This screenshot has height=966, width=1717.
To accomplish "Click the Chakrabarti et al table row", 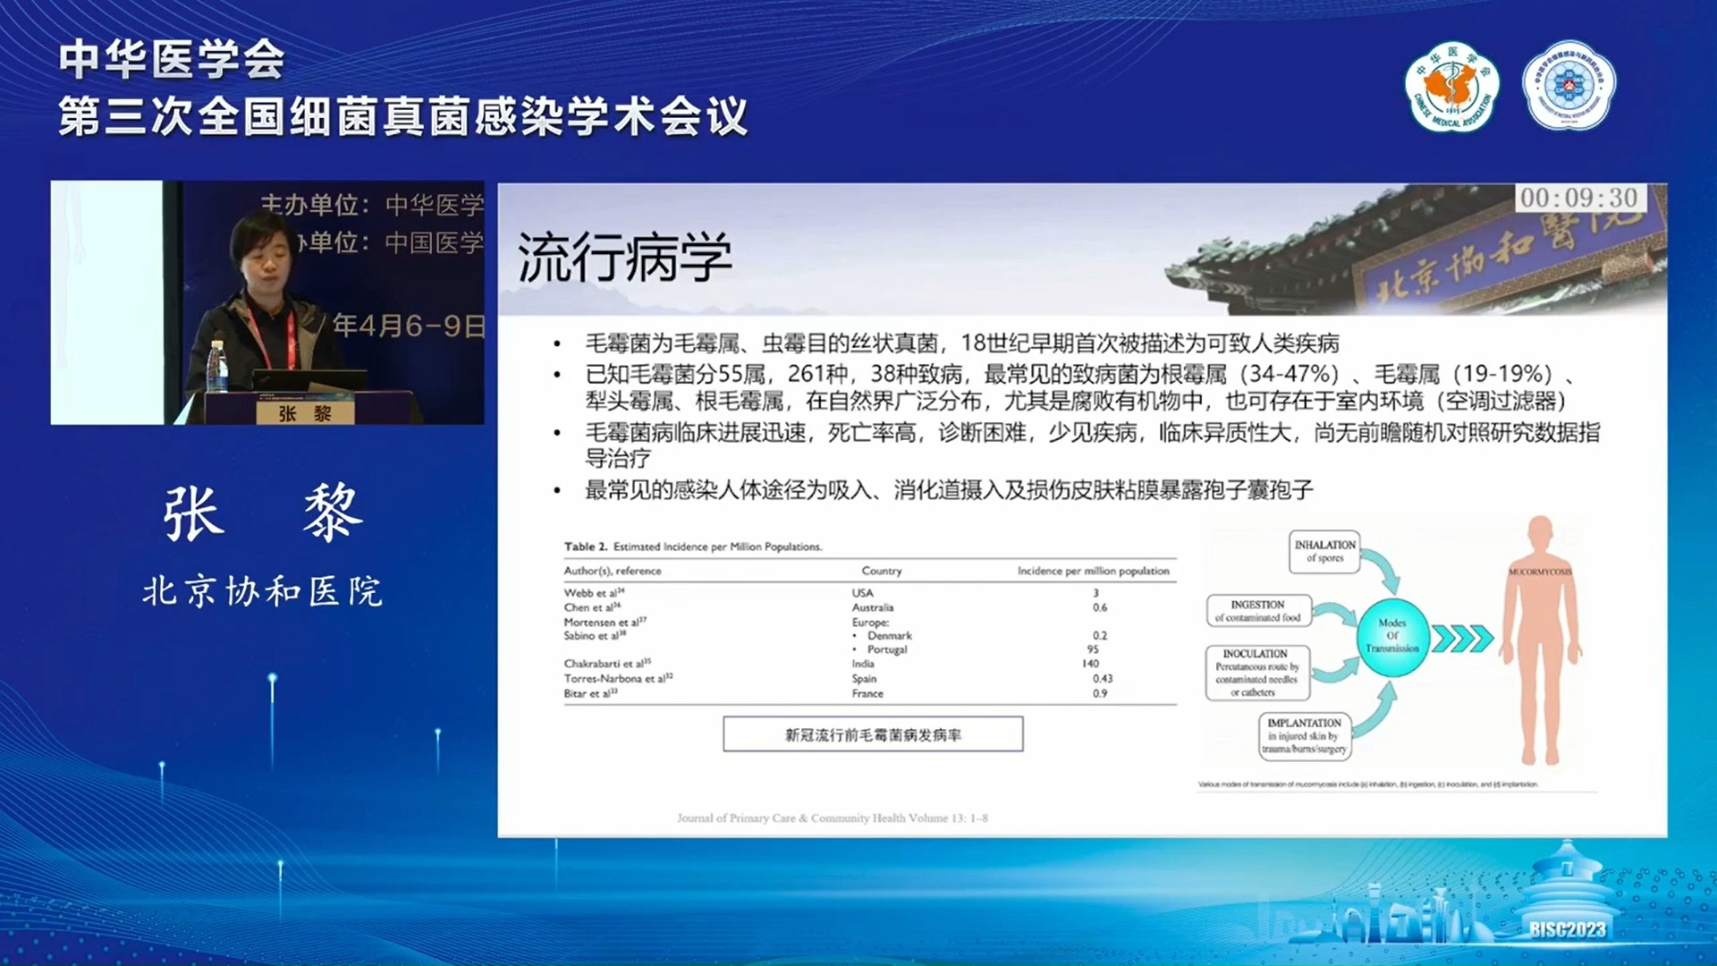I will point(869,663).
